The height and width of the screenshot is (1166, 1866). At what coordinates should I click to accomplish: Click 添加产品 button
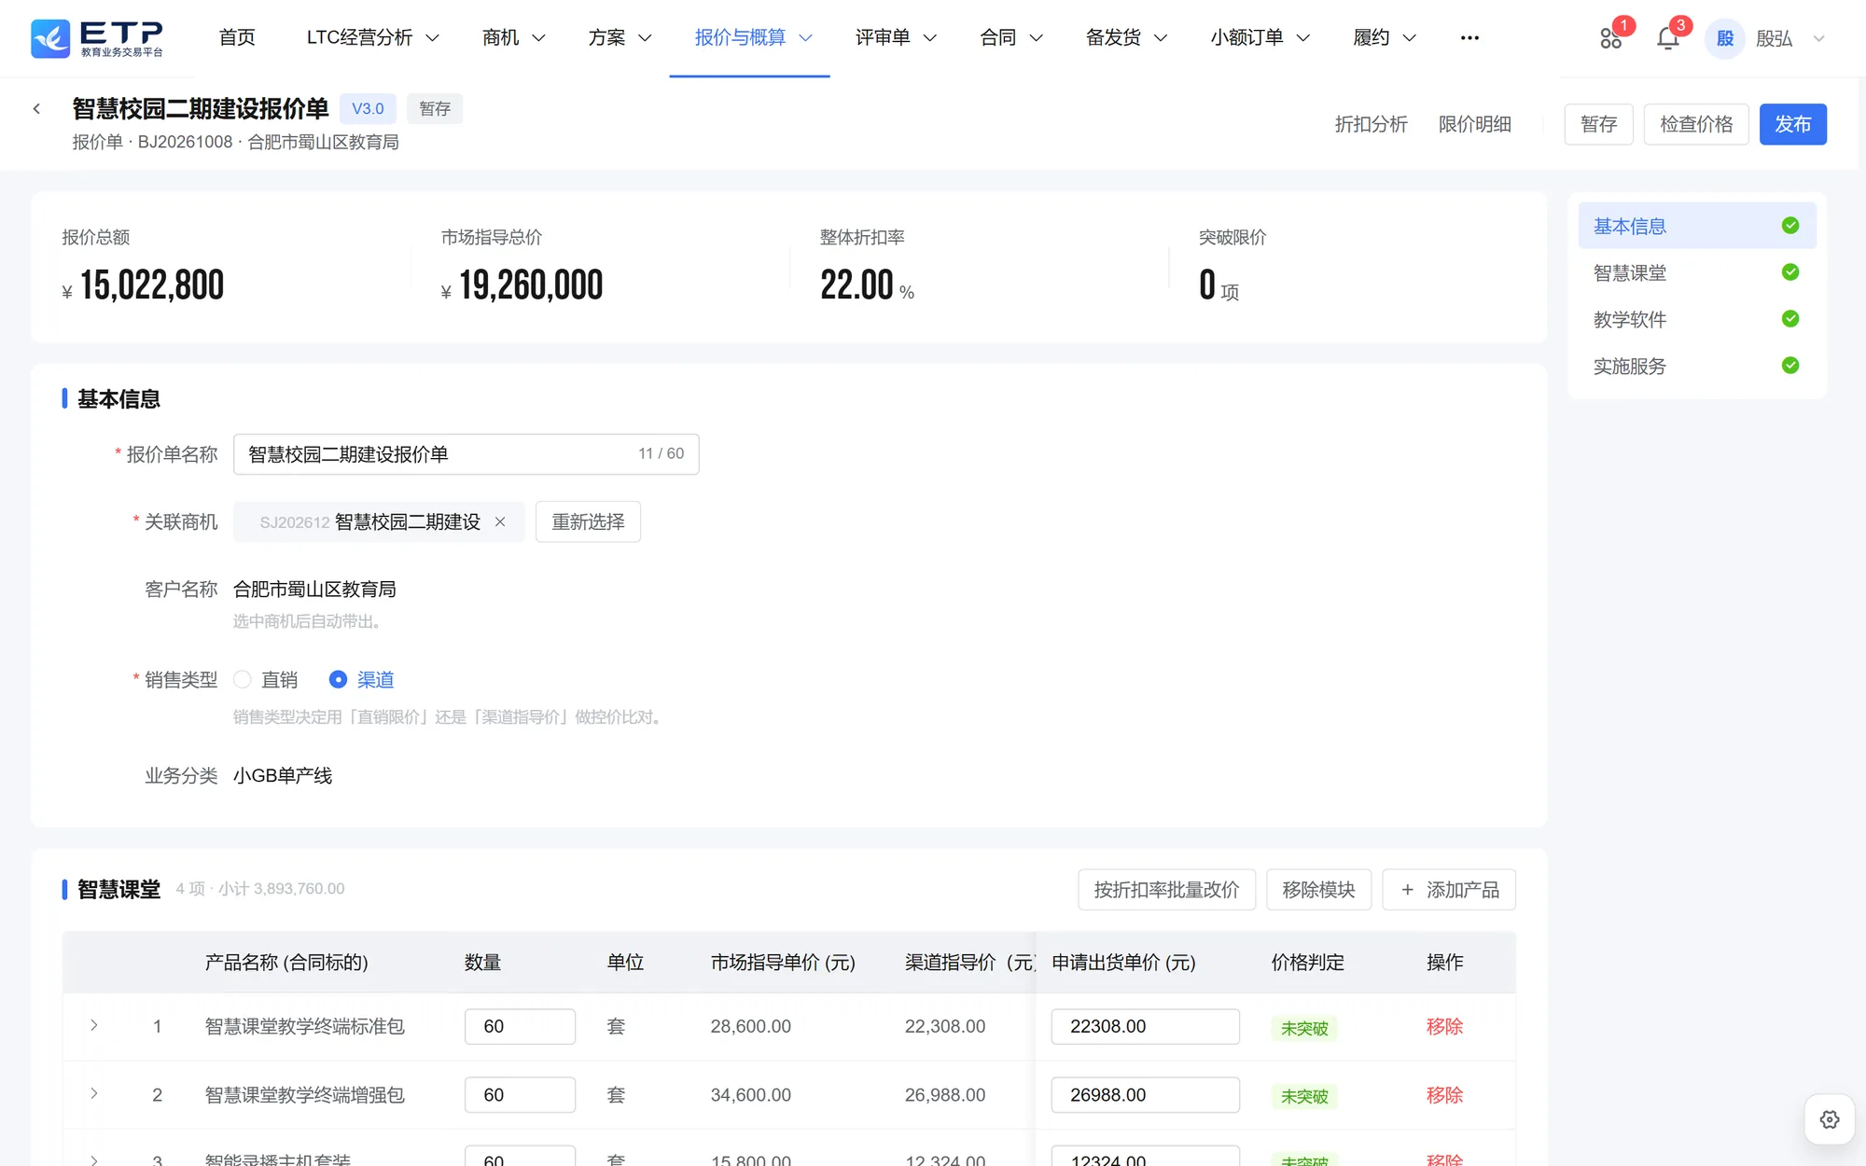[1449, 890]
